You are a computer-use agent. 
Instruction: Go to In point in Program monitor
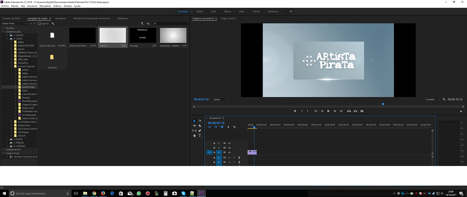[316, 111]
